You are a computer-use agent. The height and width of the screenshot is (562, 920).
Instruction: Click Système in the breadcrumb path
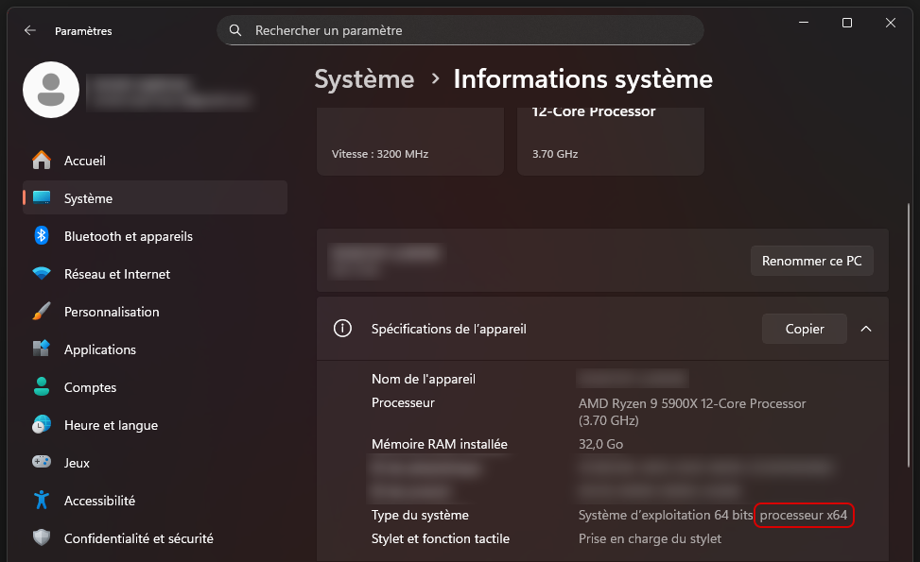(x=364, y=79)
